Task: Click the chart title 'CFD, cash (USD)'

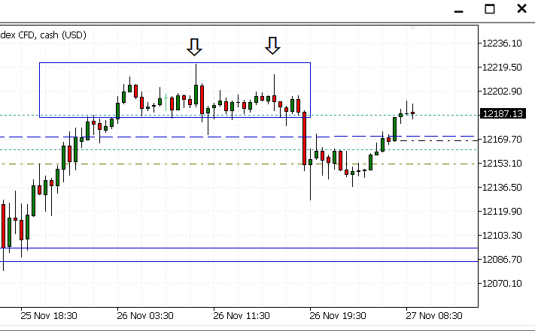Action: 52,35
